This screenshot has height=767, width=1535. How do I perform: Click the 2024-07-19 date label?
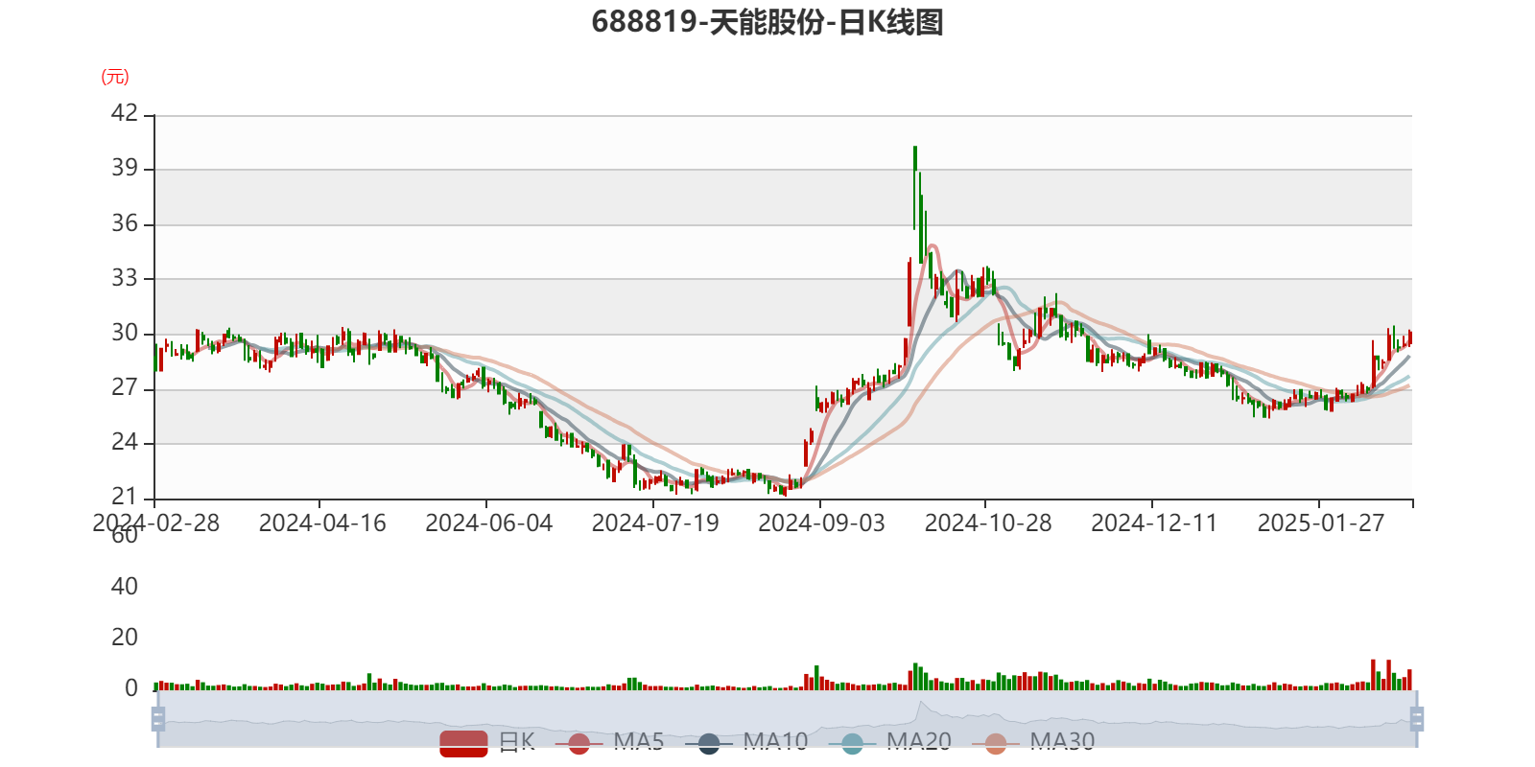[x=655, y=523]
